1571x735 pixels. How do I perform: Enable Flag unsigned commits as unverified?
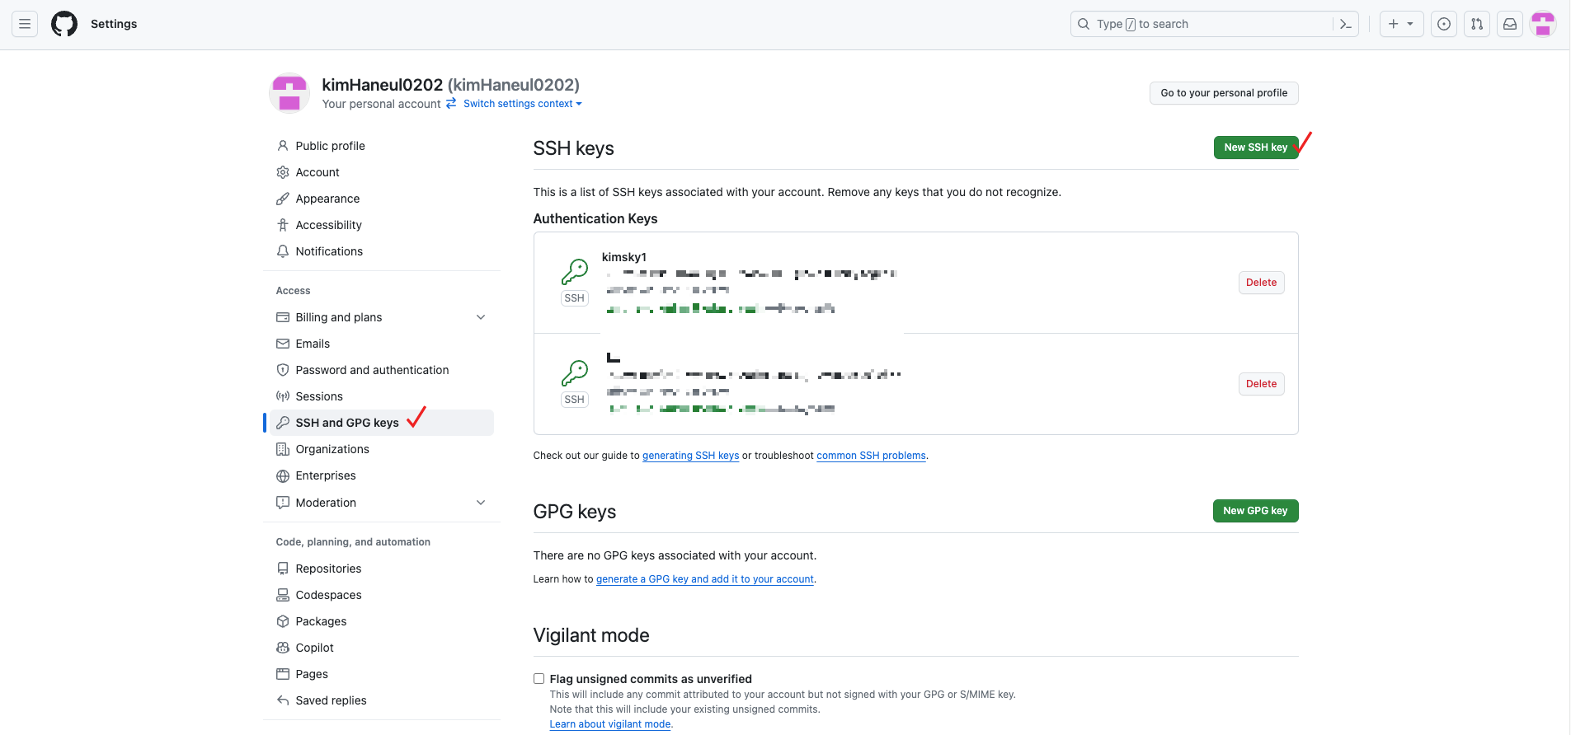click(539, 679)
